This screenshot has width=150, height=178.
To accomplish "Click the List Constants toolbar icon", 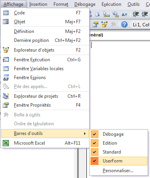I will pyautogui.click(x=90, y=14).
